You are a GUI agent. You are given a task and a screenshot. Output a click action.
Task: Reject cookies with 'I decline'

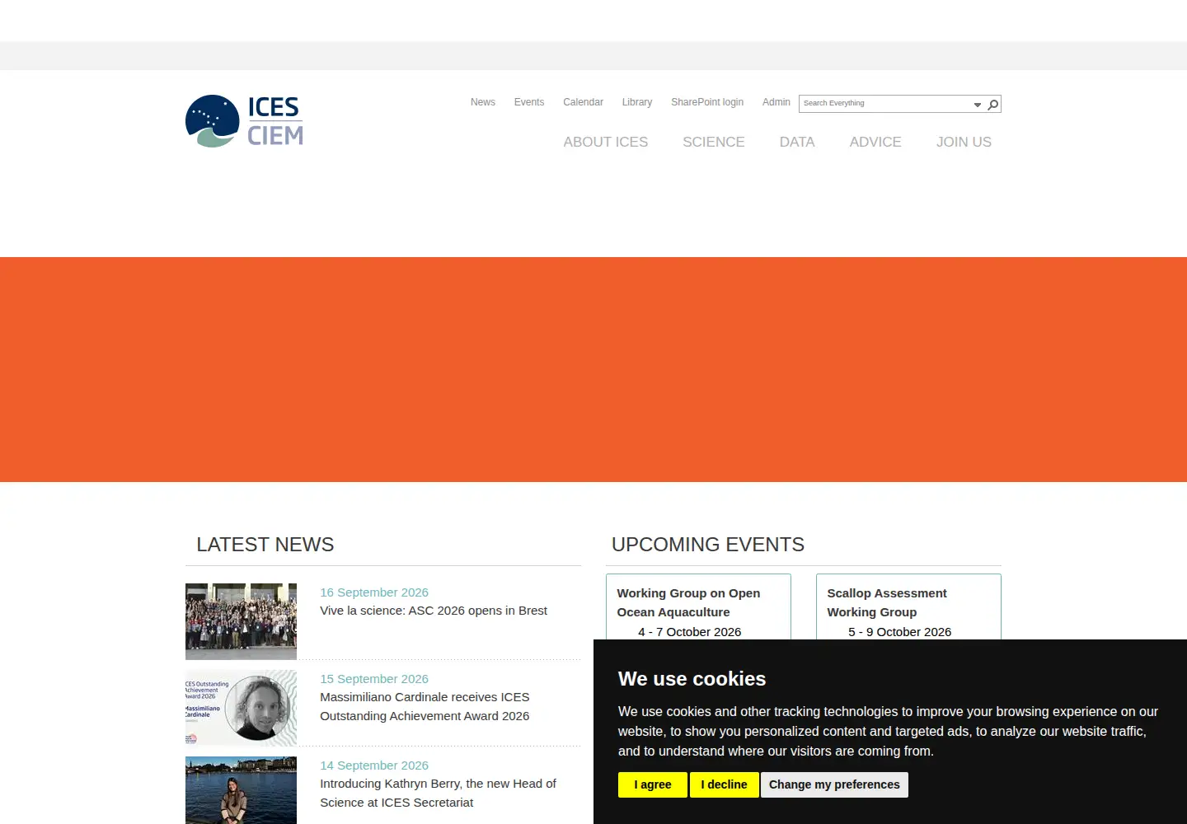click(724, 784)
